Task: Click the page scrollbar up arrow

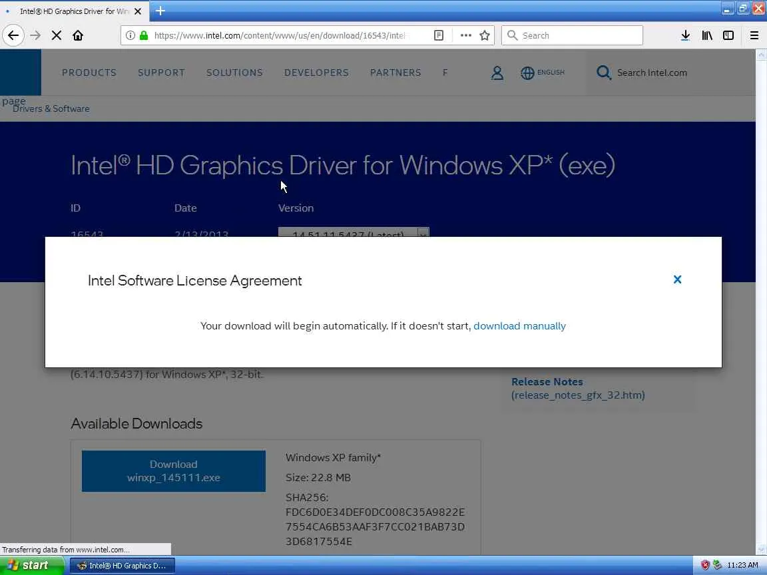Action: point(761,55)
